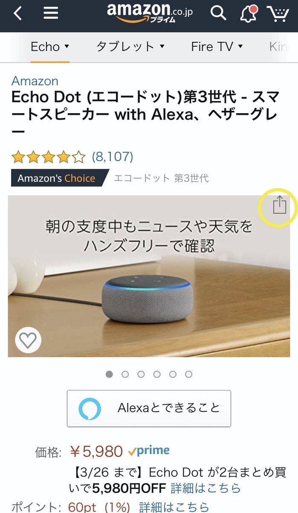
Task: Add to wishlist with heart icon
Action: [28, 340]
